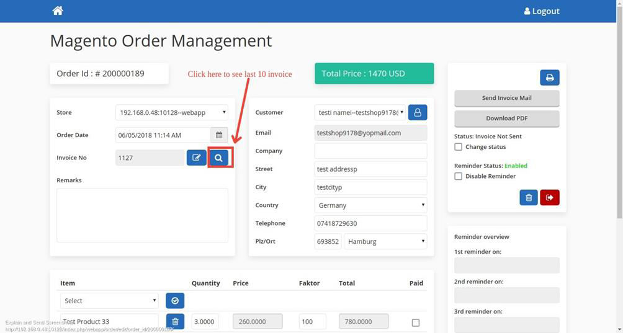Tick the Disable Reminder checkbox
Screen dimensions: 623x333
point(458,176)
